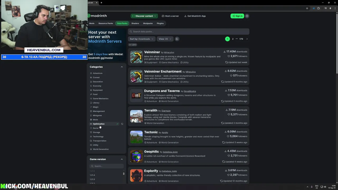
Task: Open the Modrinth settings gear
Action: tap(247, 16)
